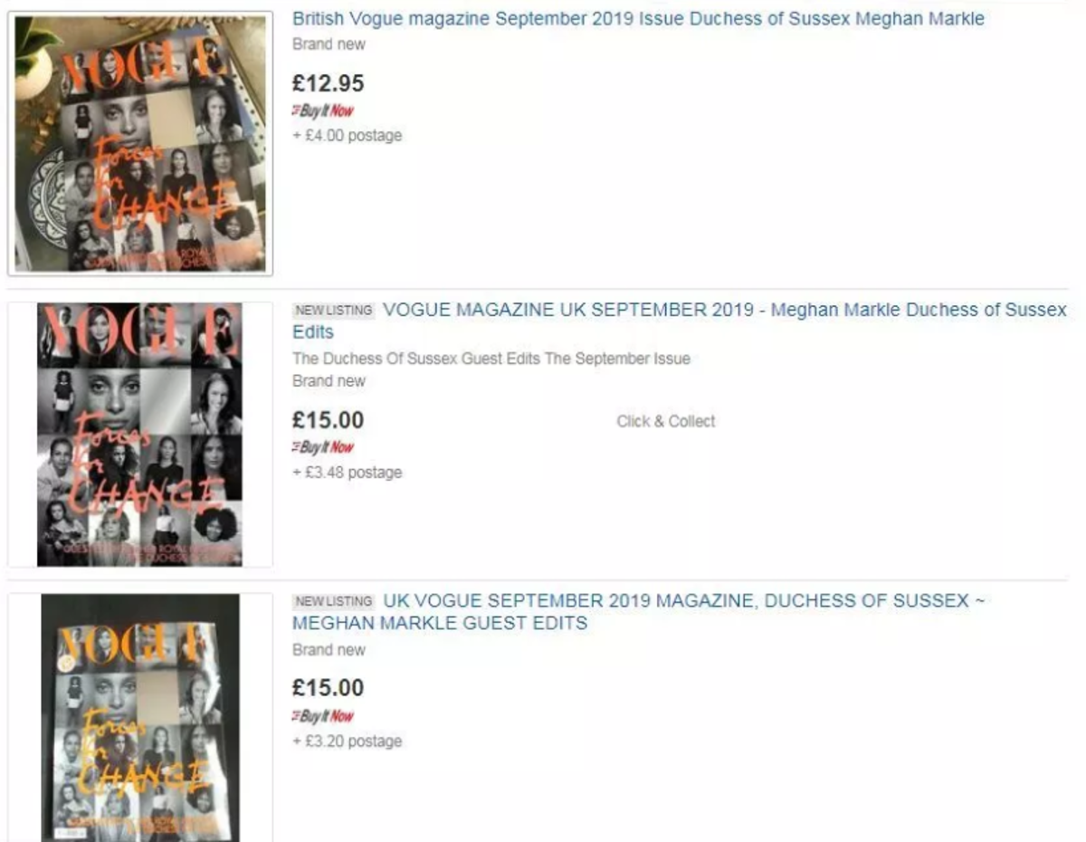Click the + £3.48 postage text
The image size is (1086, 842).
coord(347,473)
